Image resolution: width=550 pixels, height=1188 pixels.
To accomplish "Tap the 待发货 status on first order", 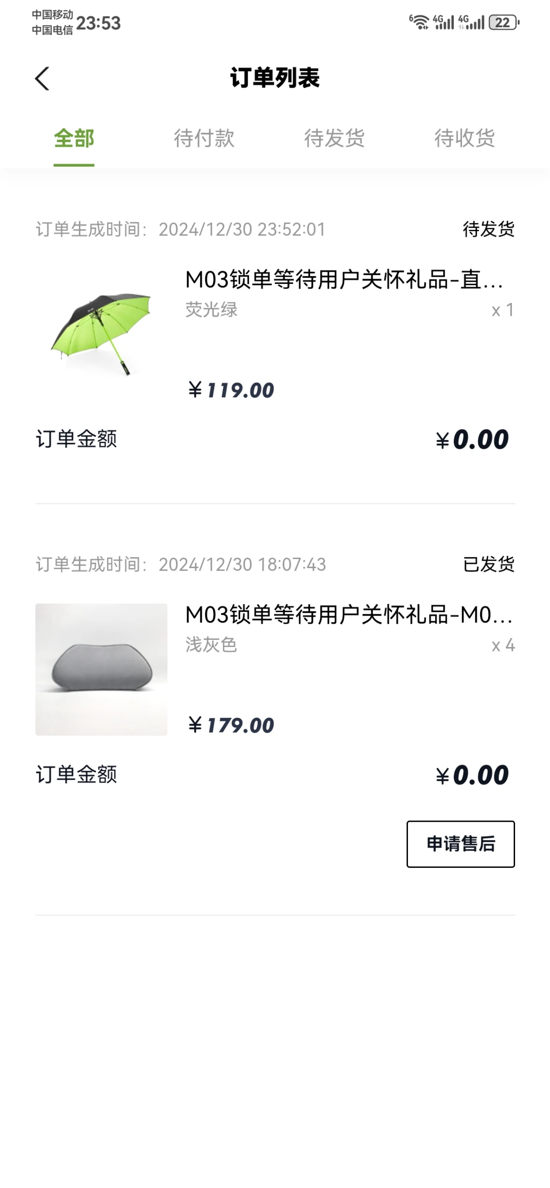I will [488, 229].
